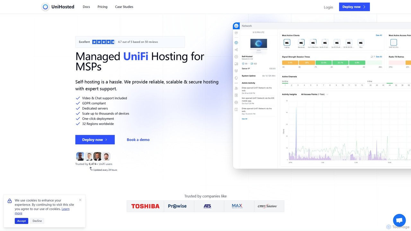Viewport: 411px width, 231px height.
Task: Select the Iron's Machine client icon
Action: click(x=313, y=42)
